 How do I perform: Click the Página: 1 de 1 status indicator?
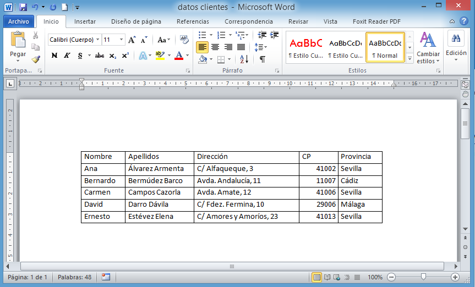pyautogui.click(x=28, y=277)
